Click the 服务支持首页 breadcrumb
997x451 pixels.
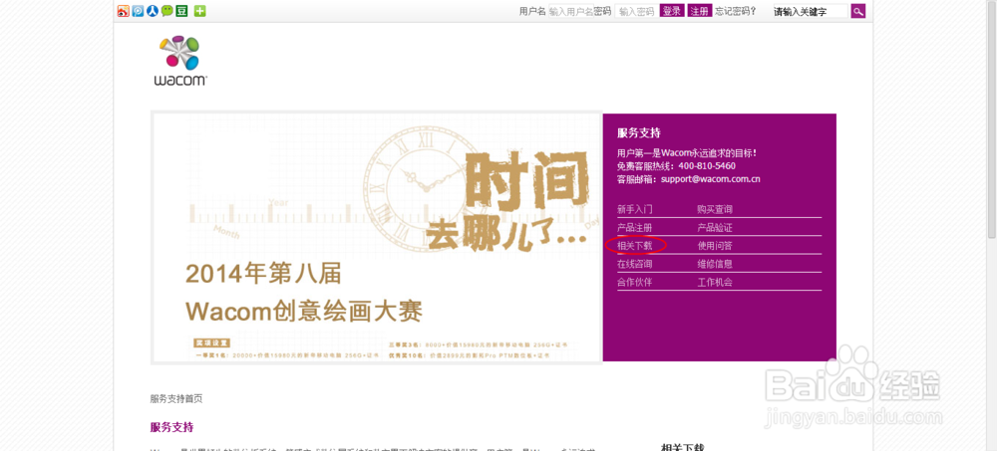click(x=176, y=399)
